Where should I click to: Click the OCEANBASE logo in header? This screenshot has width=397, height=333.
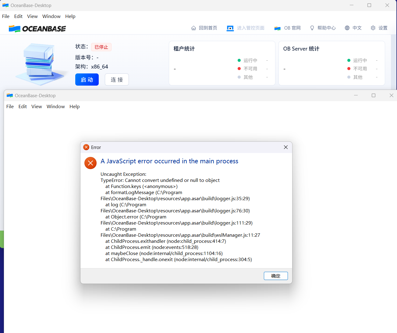click(x=37, y=29)
